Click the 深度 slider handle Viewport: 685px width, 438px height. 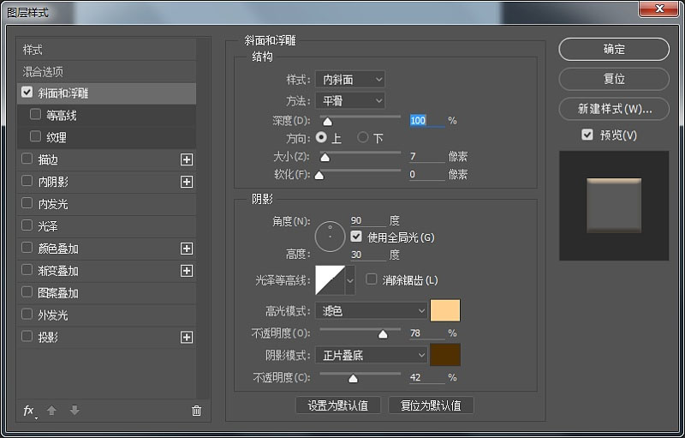[327, 122]
